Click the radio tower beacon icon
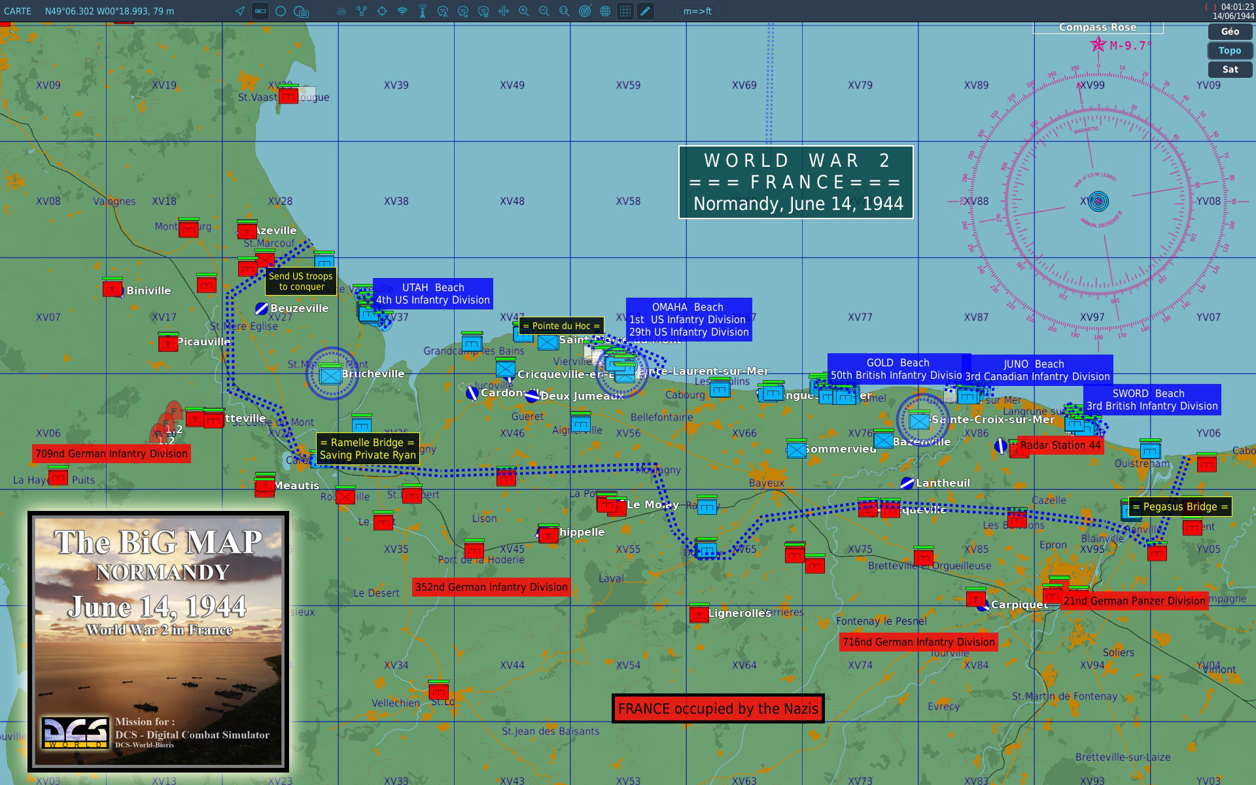The height and width of the screenshot is (785, 1256). [423, 11]
